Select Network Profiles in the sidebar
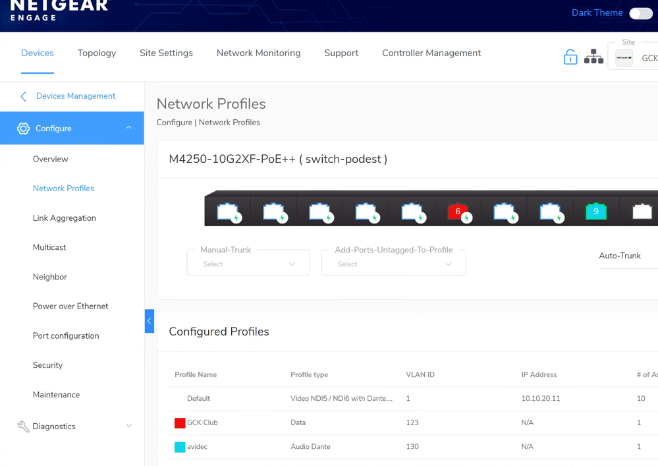This screenshot has height=466, width=658. pos(63,189)
